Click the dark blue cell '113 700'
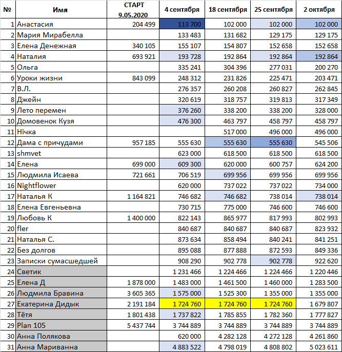Screen dimensions: 342x352 click(182, 24)
